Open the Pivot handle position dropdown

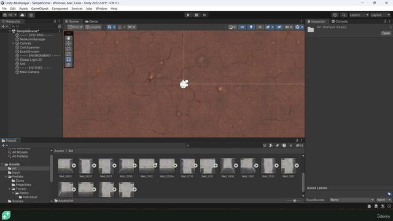click(x=75, y=27)
